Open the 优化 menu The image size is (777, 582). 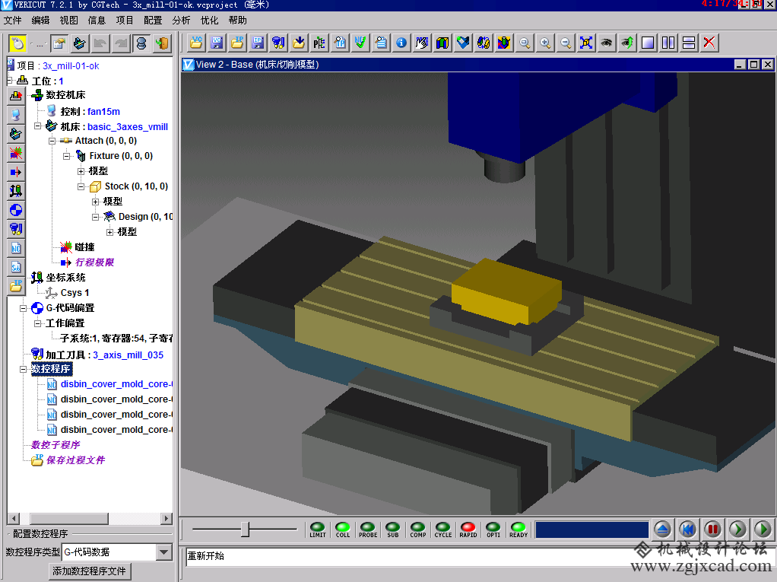point(209,21)
